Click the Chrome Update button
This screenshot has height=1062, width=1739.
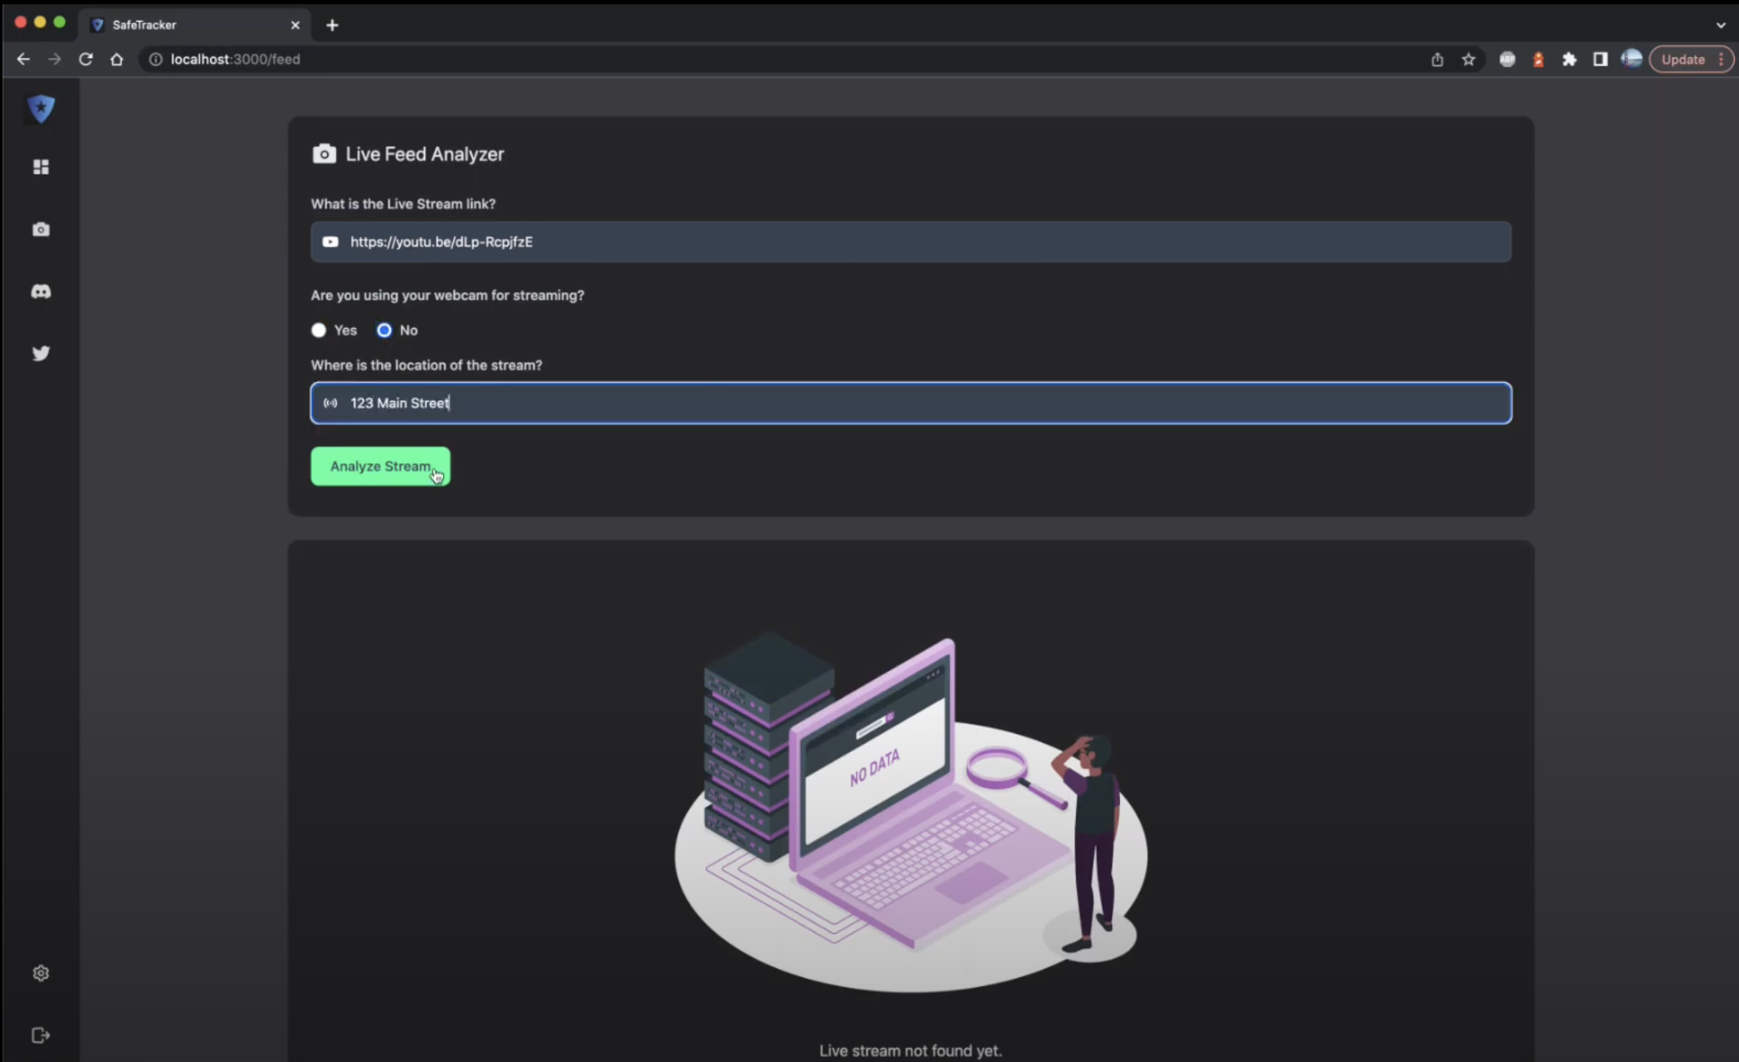click(x=1682, y=59)
